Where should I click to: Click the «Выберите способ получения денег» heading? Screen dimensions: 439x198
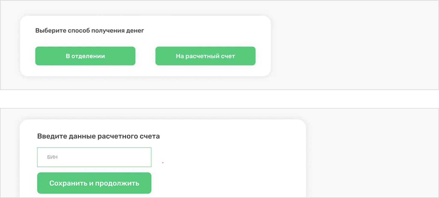[x=90, y=31]
